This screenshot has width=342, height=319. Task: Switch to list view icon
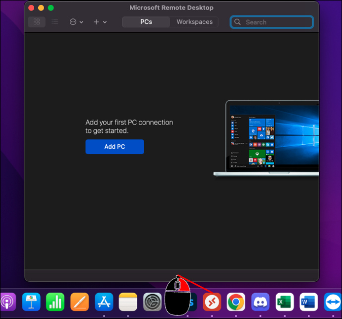coord(55,22)
